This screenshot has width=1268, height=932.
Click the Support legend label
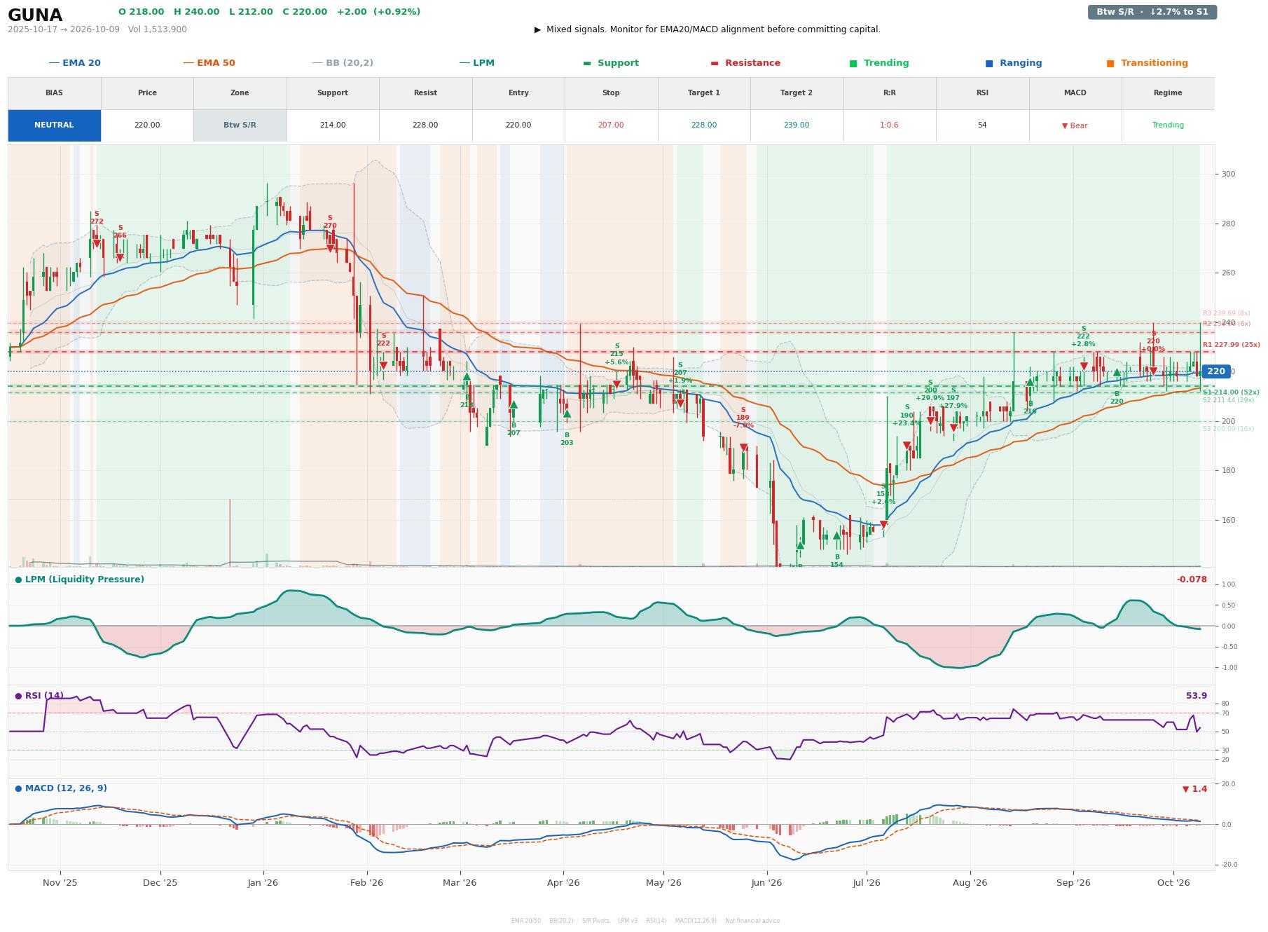pyautogui.click(x=618, y=63)
